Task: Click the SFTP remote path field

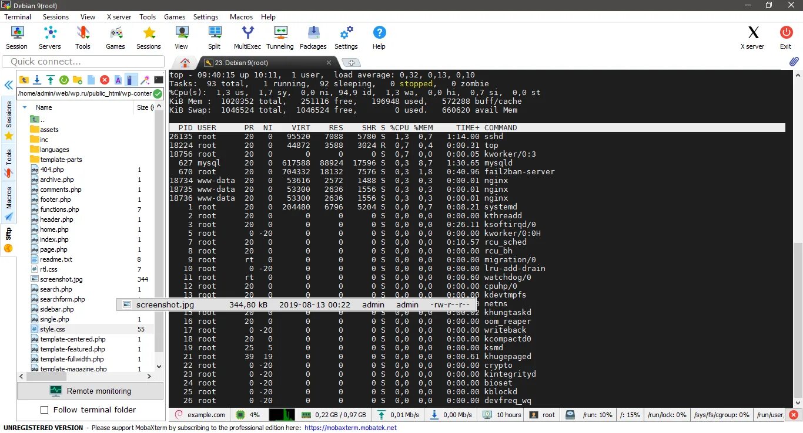Action: pos(85,94)
